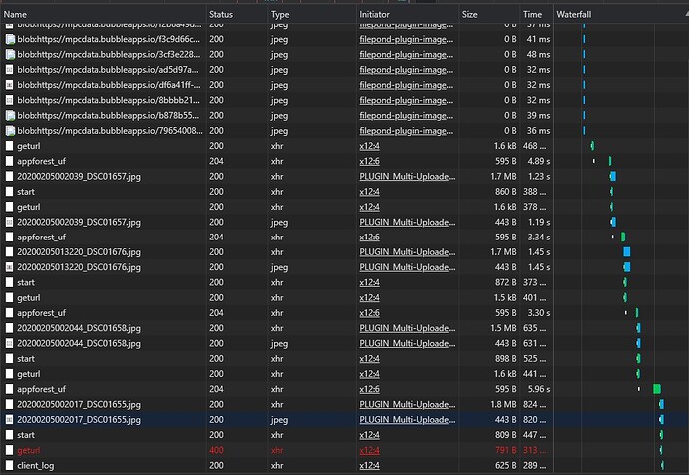The height and width of the screenshot is (475, 689).
Task: Click thumbnail icon of DSC01676.jpg jpeg request
Action: coord(9,267)
